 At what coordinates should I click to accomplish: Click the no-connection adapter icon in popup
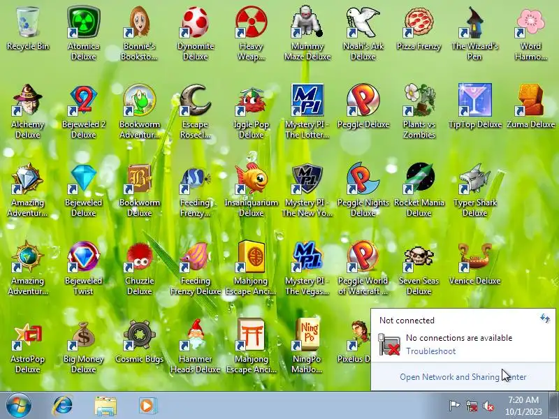(x=389, y=344)
